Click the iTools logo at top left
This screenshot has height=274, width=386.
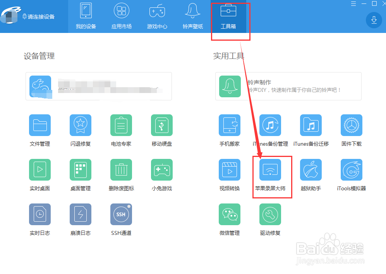[10, 15]
